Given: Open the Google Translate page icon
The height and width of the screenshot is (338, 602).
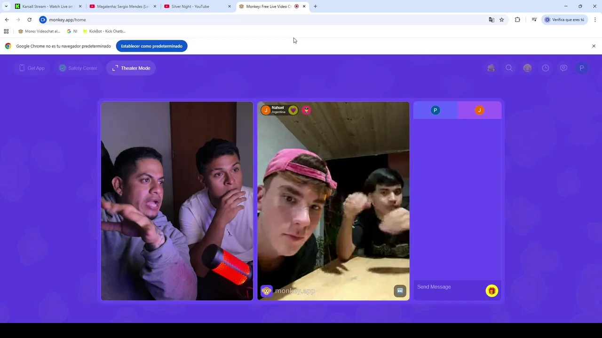Looking at the screenshot, I should pyautogui.click(x=491, y=20).
